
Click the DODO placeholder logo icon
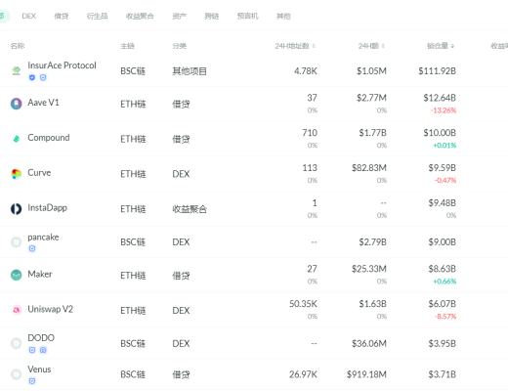(x=17, y=343)
